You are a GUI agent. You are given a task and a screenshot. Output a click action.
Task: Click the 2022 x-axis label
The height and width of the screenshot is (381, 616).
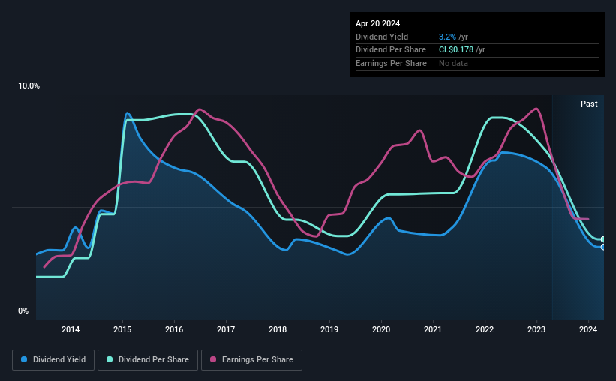(x=485, y=329)
